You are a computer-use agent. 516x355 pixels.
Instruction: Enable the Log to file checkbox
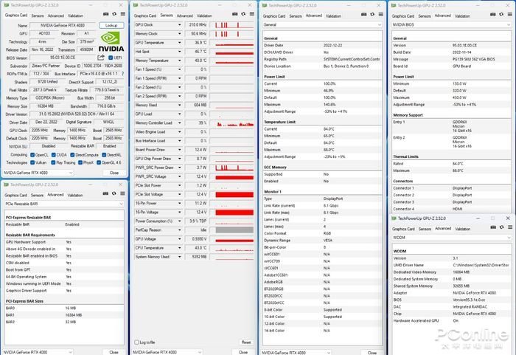[x=136, y=342]
